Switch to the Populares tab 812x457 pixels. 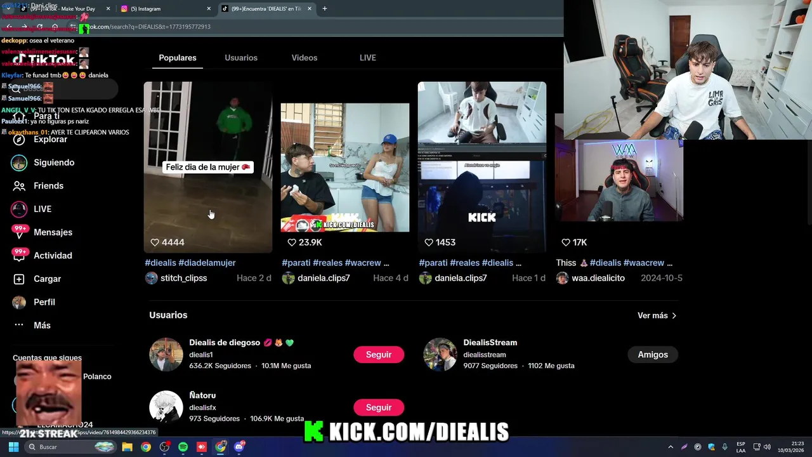[x=178, y=58]
